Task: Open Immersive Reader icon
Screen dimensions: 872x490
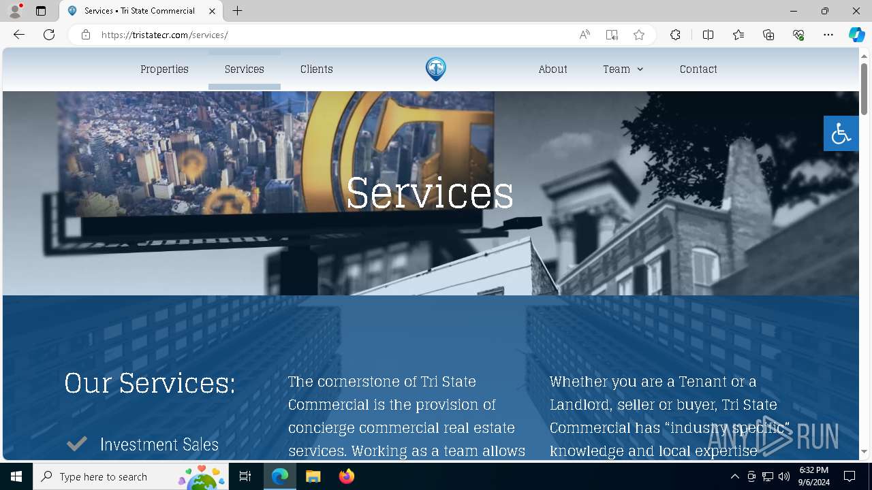Action: [x=612, y=35]
